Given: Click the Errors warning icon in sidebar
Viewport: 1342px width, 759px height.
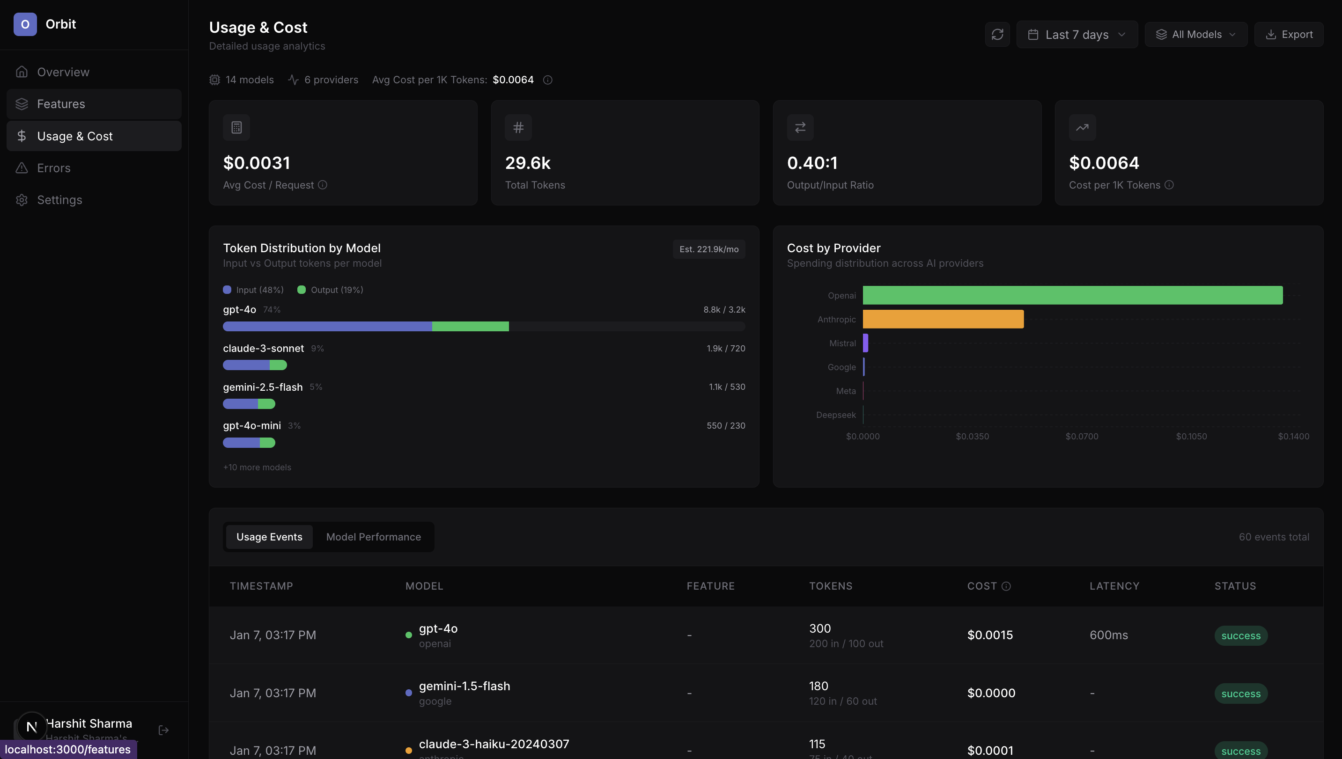Looking at the screenshot, I should tap(22, 168).
